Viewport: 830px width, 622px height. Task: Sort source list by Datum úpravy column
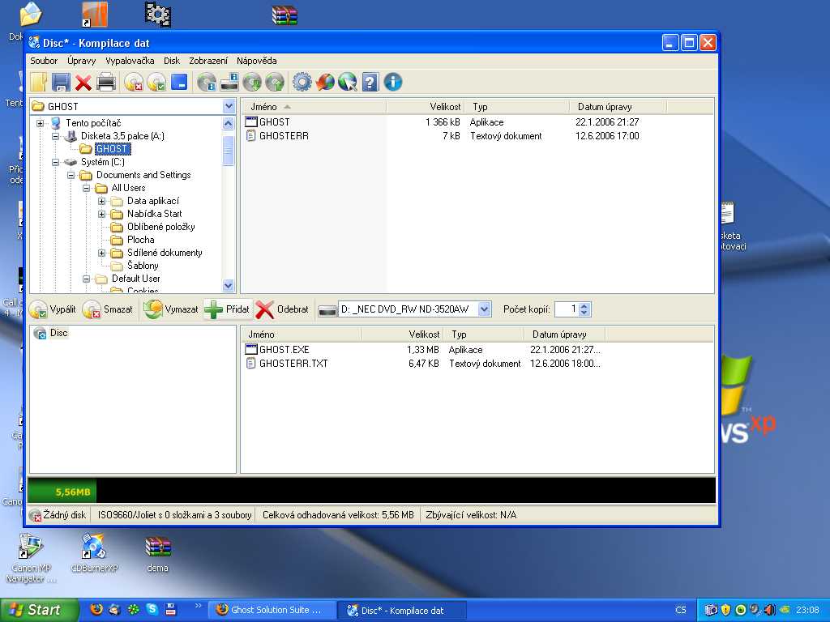[x=618, y=107]
